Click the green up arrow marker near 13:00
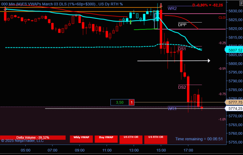Viewport: 243px width, 155px height. (131, 22)
